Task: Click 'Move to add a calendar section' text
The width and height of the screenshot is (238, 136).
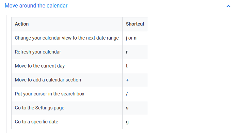Action: click(x=48, y=80)
